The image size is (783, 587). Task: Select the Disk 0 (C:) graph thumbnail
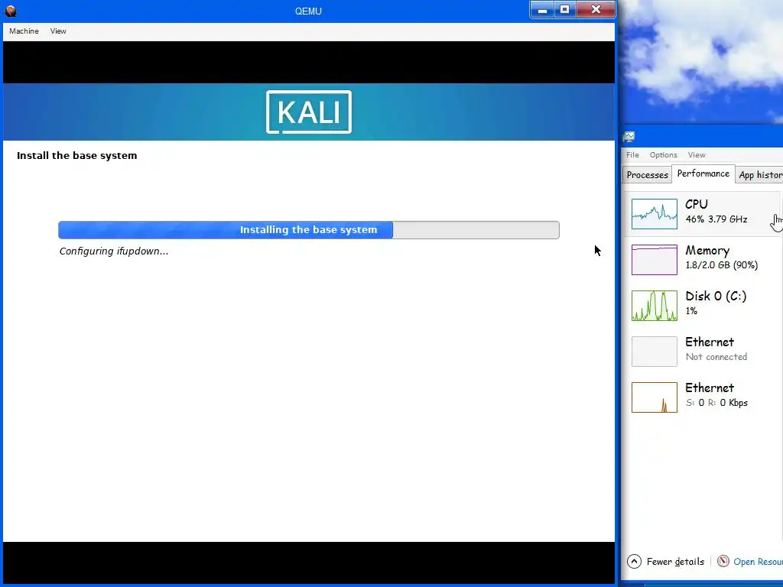(x=655, y=306)
